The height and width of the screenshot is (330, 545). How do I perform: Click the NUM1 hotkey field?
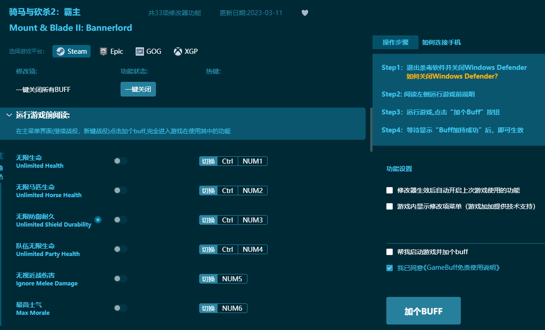pyautogui.click(x=252, y=161)
